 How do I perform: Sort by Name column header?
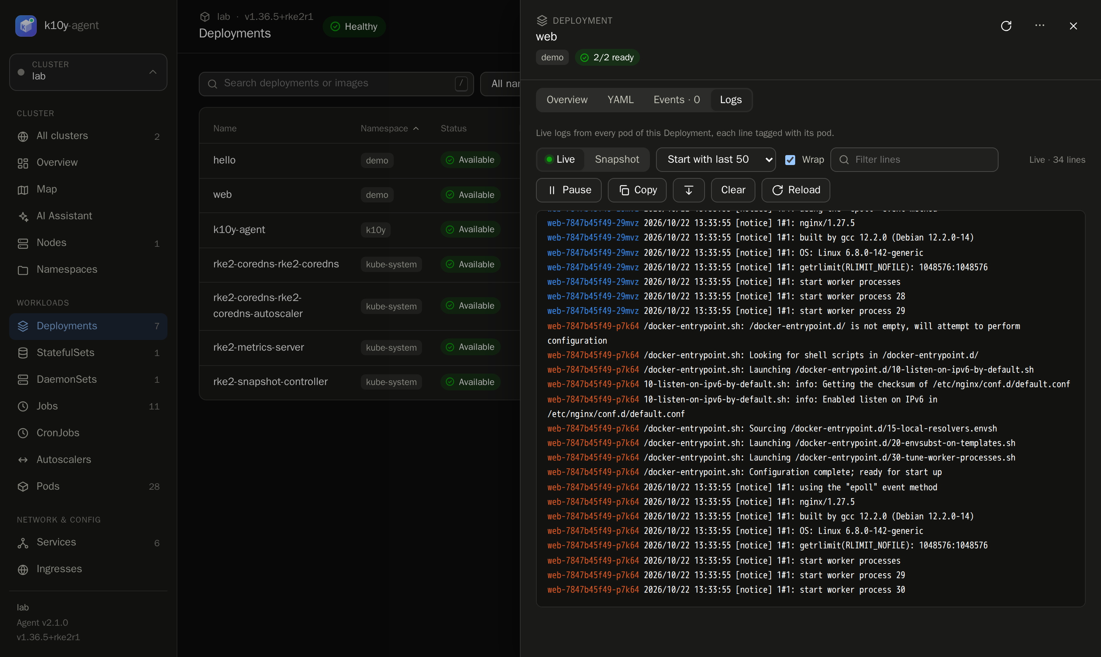(225, 128)
